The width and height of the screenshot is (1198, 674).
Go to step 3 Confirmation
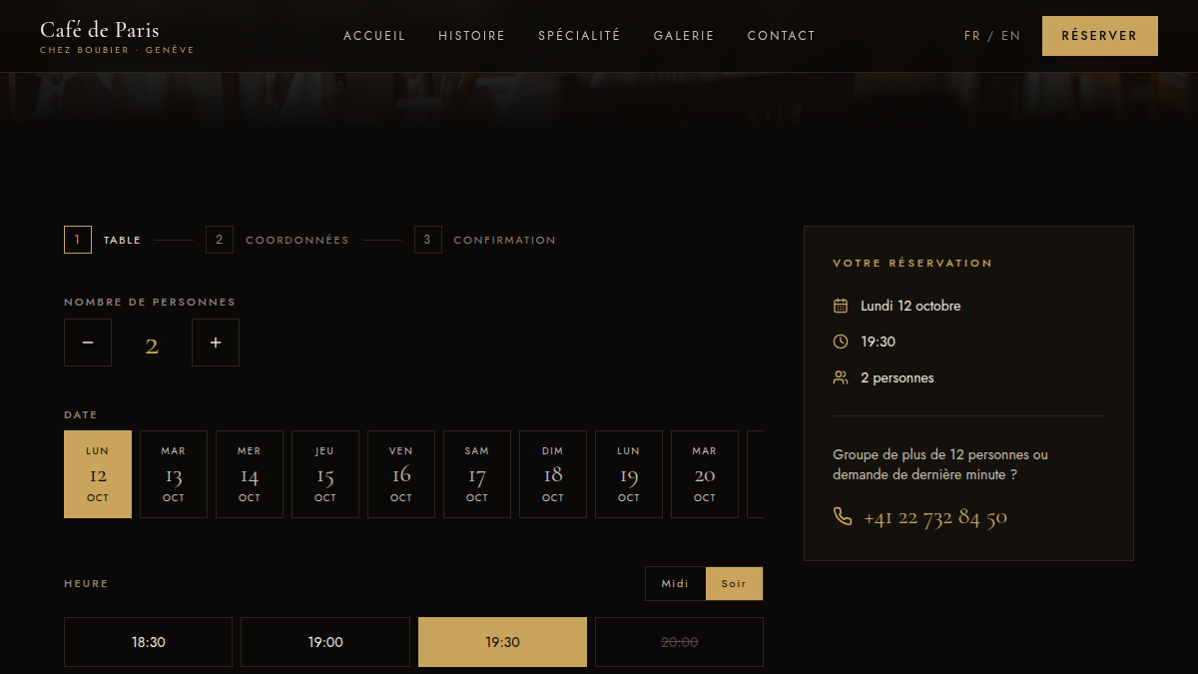(x=485, y=240)
